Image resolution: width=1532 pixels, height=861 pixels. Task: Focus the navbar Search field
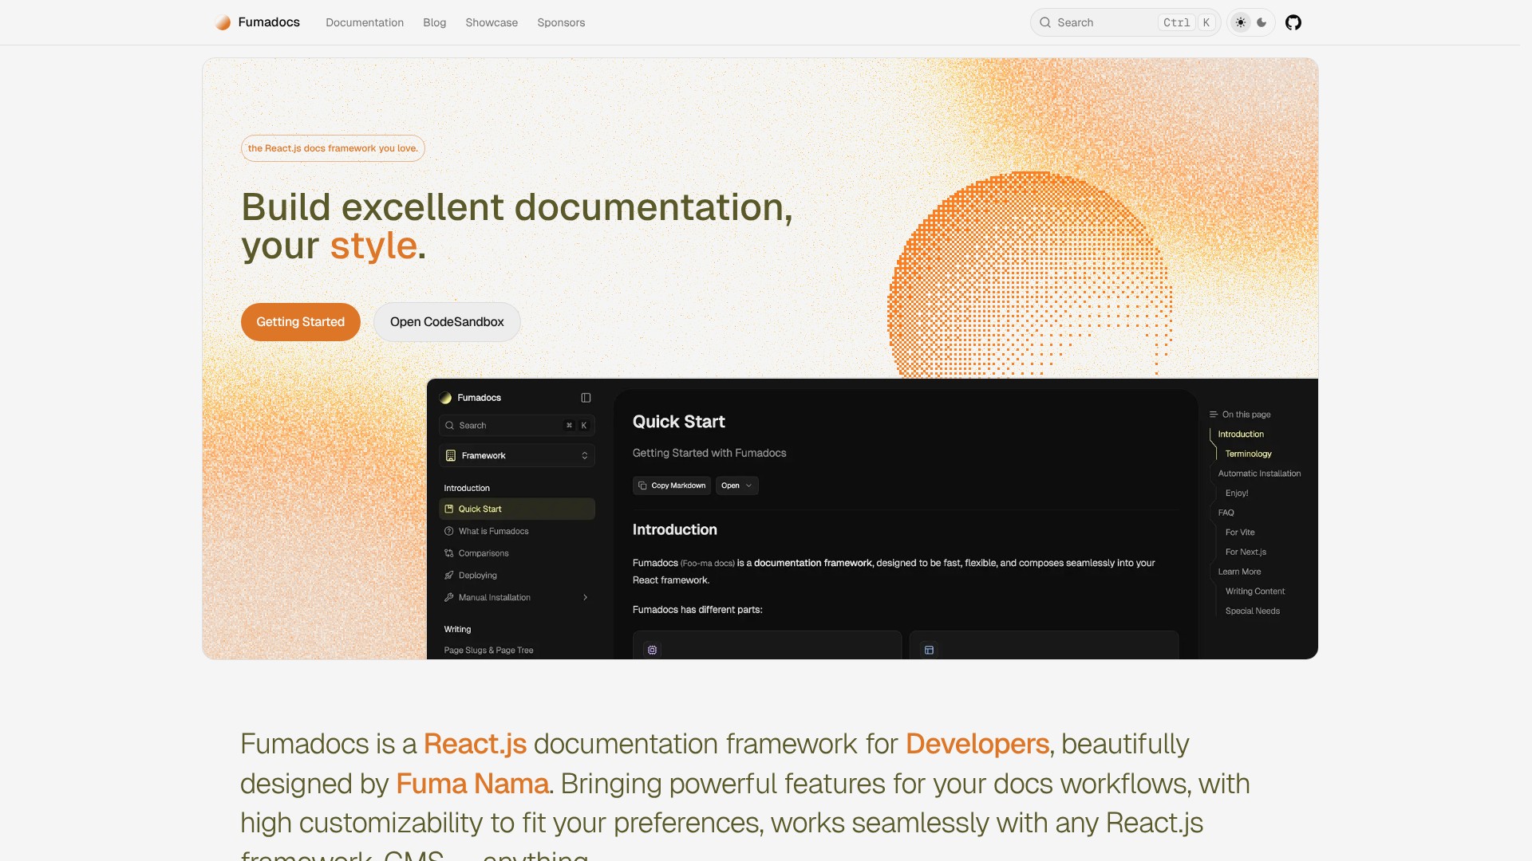coord(1125,22)
